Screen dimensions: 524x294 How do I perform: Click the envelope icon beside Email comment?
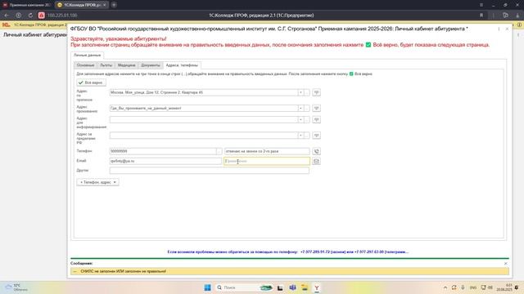[x=316, y=161]
